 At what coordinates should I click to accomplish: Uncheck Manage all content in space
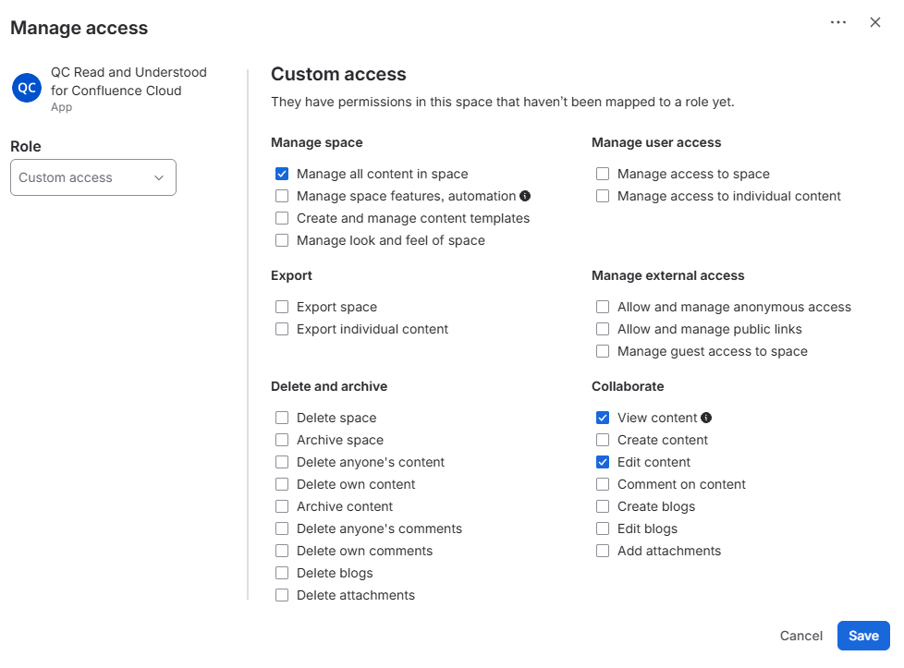pos(282,174)
